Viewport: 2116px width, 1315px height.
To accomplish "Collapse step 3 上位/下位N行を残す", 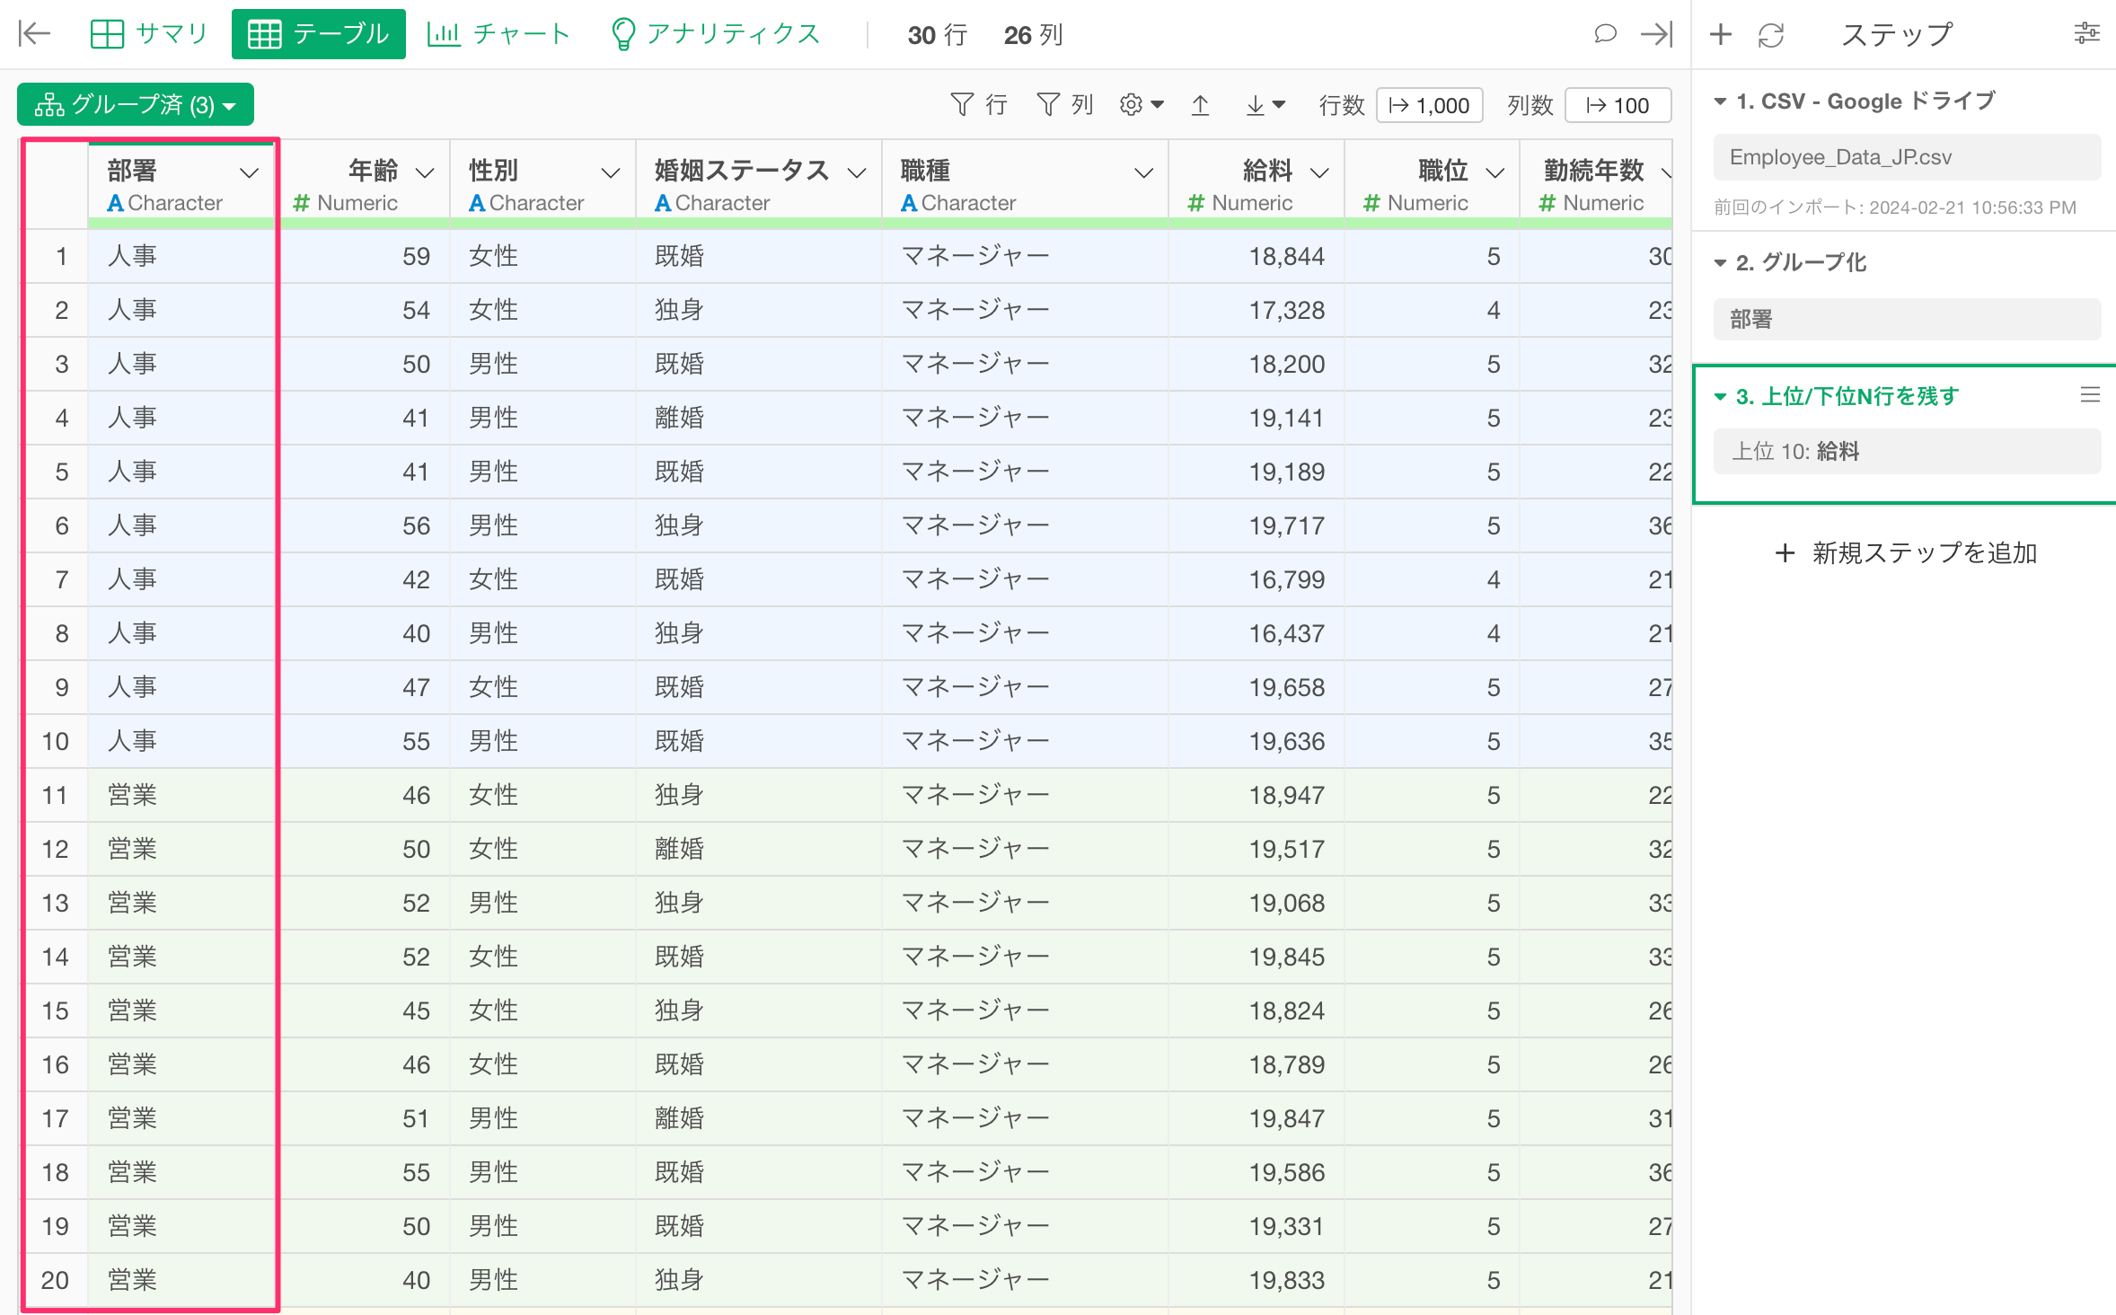I will [1720, 397].
